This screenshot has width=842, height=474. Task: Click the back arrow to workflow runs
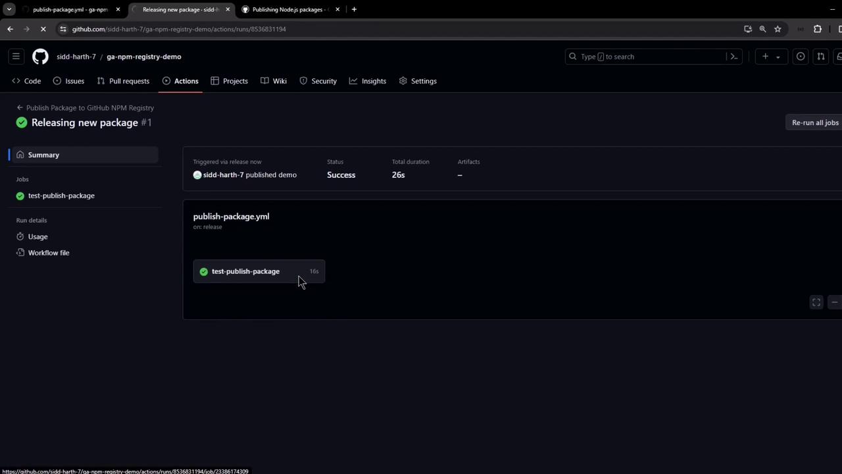20,107
